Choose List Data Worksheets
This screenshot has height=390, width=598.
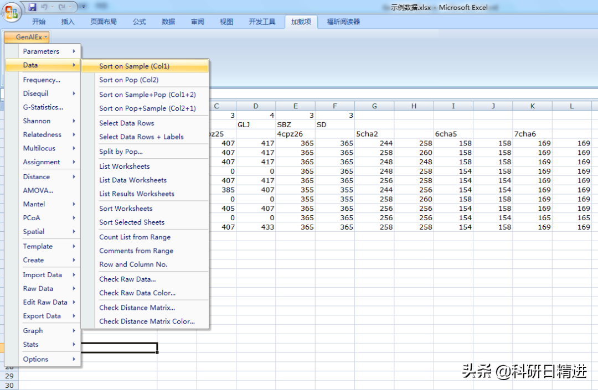point(145,180)
